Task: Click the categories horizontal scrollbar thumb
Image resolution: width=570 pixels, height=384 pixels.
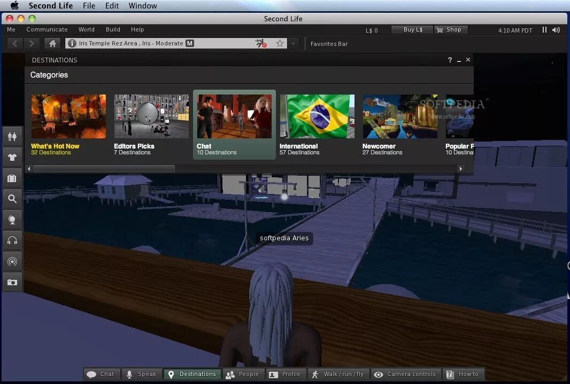Action: pos(104,169)
